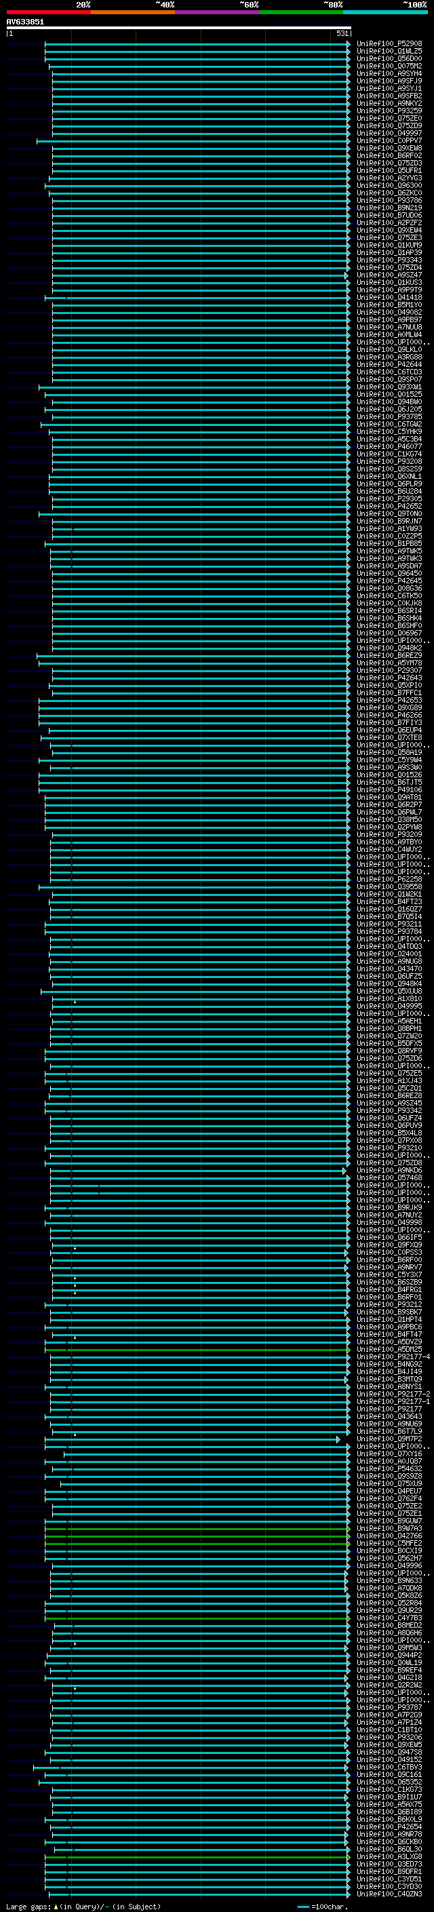Click the cyan ~100% identity legend segment
This screenshot has width=434, height=1912.
click(x=385, y=12)
